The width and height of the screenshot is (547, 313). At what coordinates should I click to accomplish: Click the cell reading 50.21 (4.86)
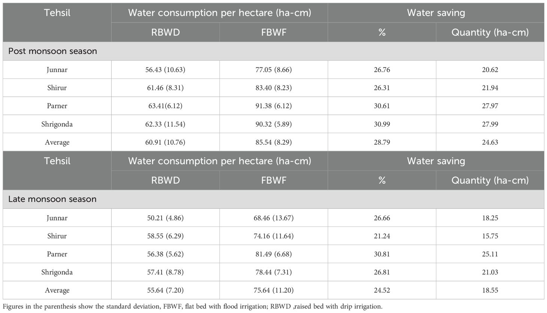[x=165, y=218]
